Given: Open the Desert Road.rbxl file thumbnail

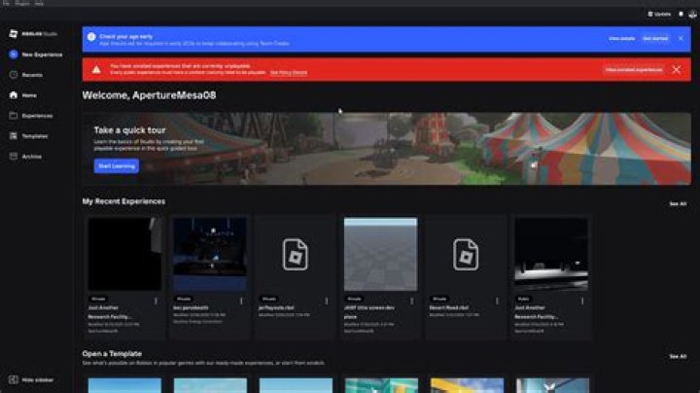Looking at the screenshot, I should [466, 254].
